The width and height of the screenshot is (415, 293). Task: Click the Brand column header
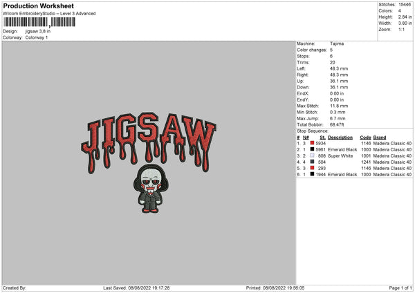(x=380, y=137)
